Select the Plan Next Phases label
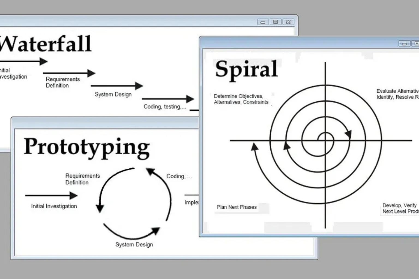Viewport: 419px width, 279px height. (237, 207)
